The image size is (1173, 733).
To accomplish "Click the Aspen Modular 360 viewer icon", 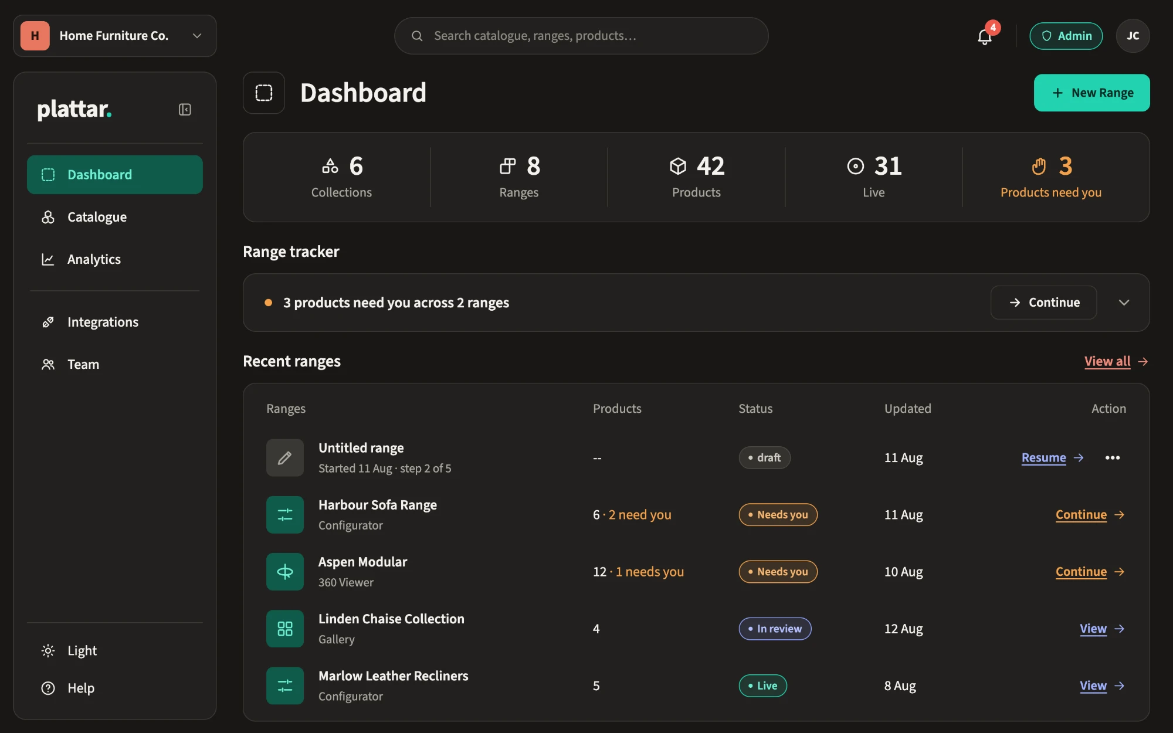I will click(285, 572).
